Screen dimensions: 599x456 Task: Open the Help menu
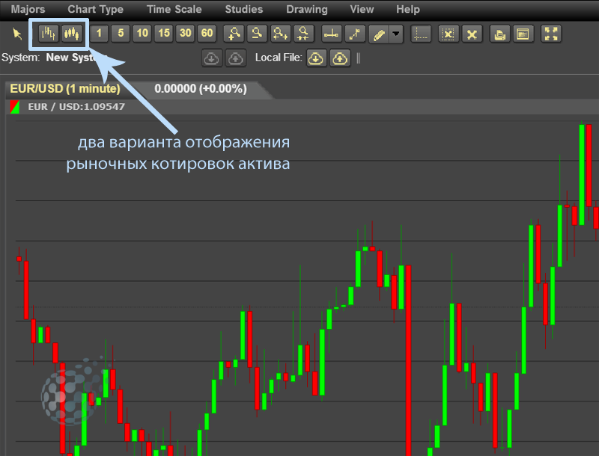click(408, 9)
